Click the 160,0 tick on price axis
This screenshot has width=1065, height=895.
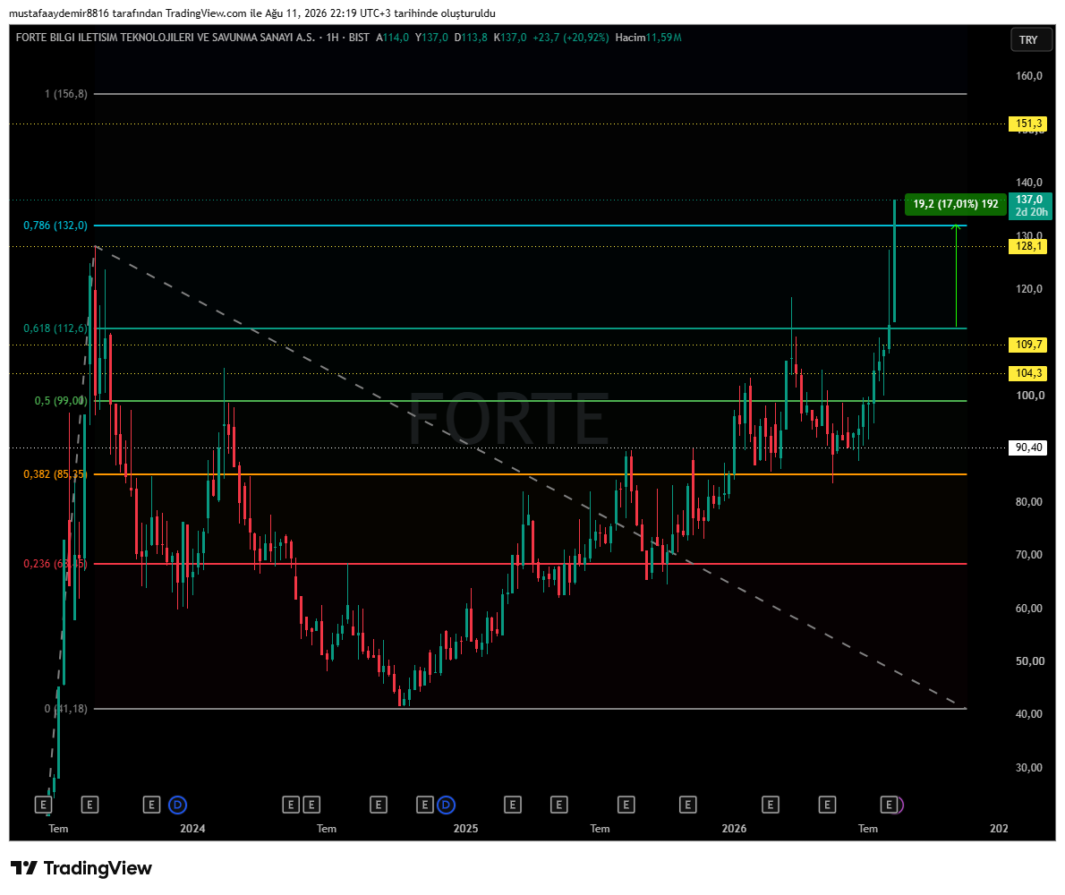[1029, 76]
